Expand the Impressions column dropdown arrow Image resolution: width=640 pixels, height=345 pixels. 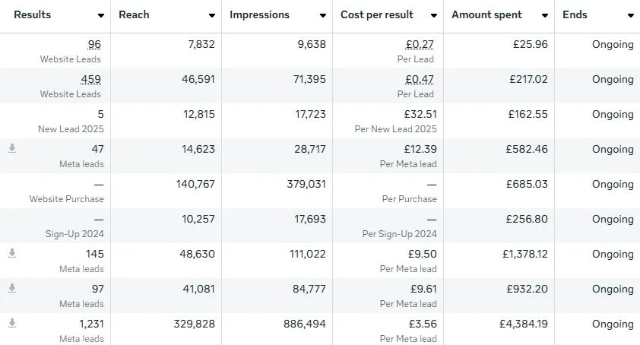point(323,16)
